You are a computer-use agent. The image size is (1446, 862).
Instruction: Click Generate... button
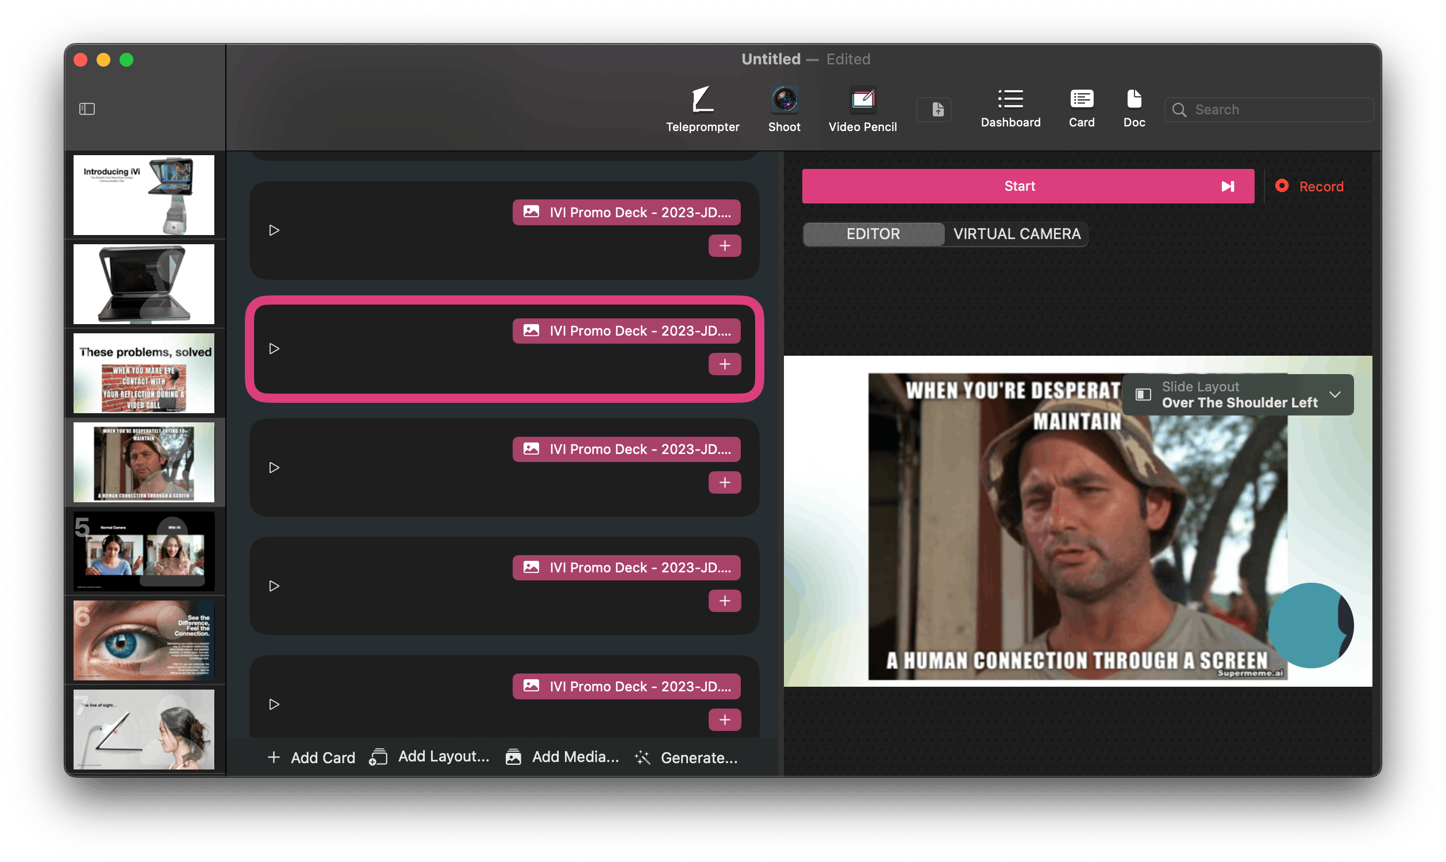pyautogui.click(x=687, y=758)
